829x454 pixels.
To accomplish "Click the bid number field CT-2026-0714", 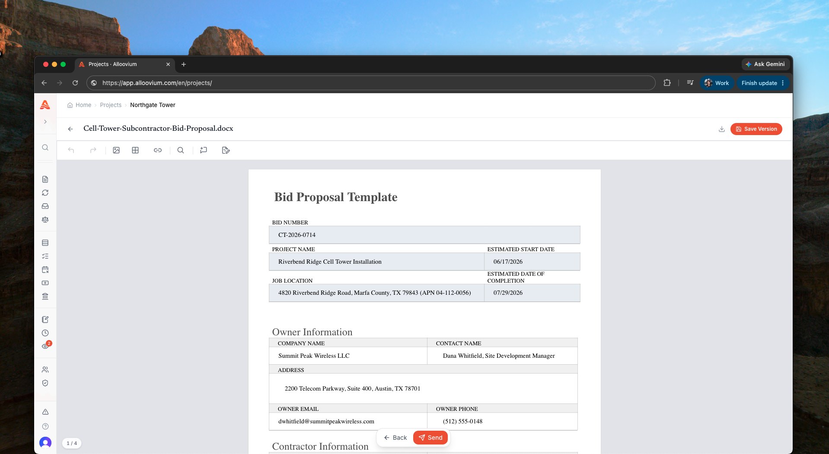I will tap(424, 235).
